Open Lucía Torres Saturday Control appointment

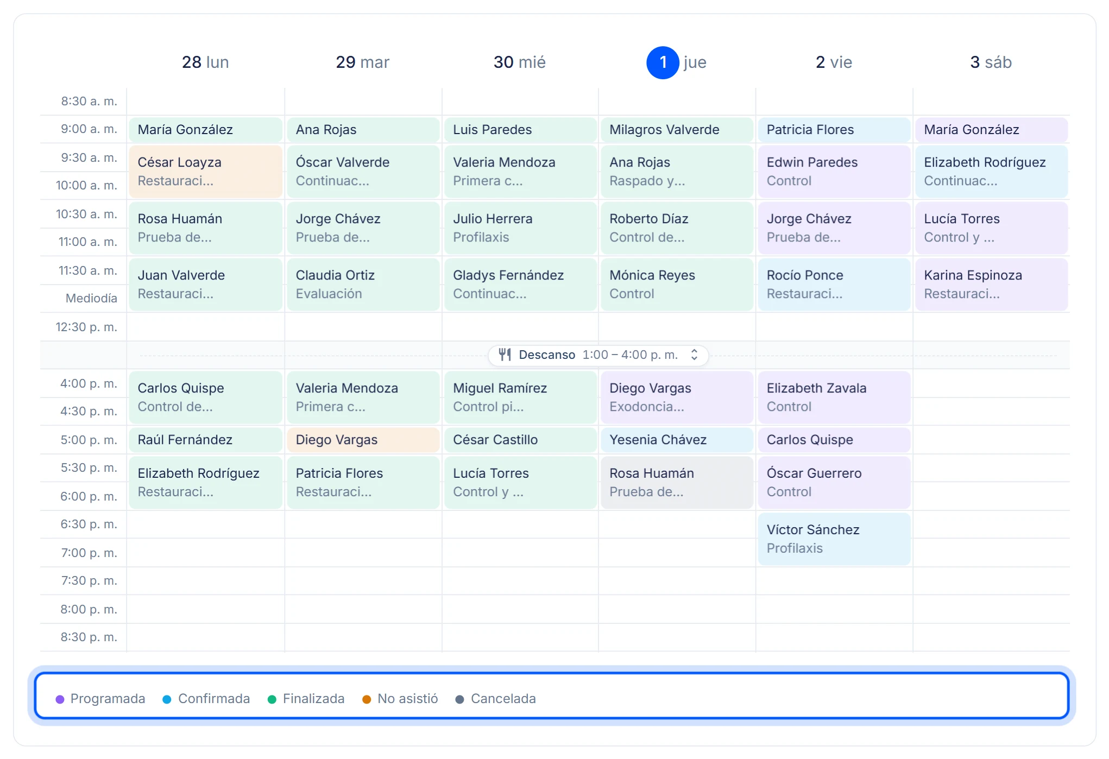tap(991, 228)
